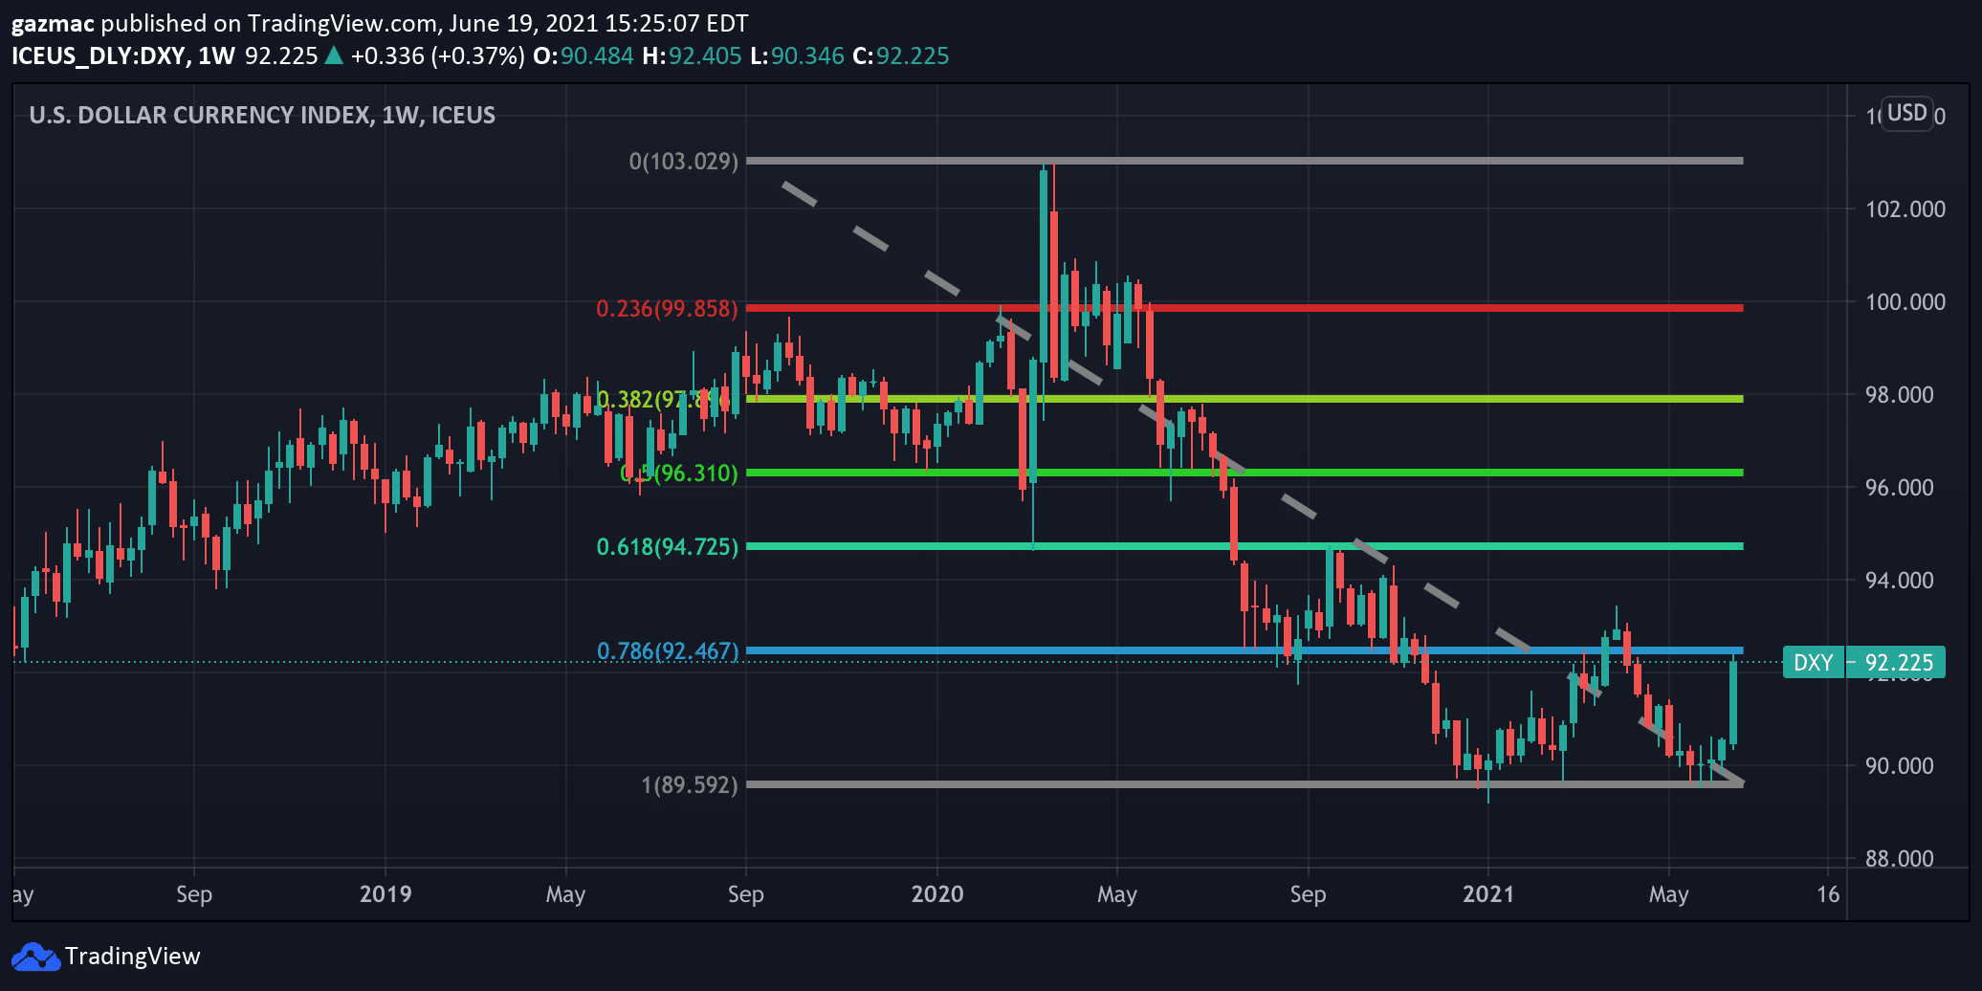Click the C:92.225 close value
1982x991 pixels.
coord(901,55)
